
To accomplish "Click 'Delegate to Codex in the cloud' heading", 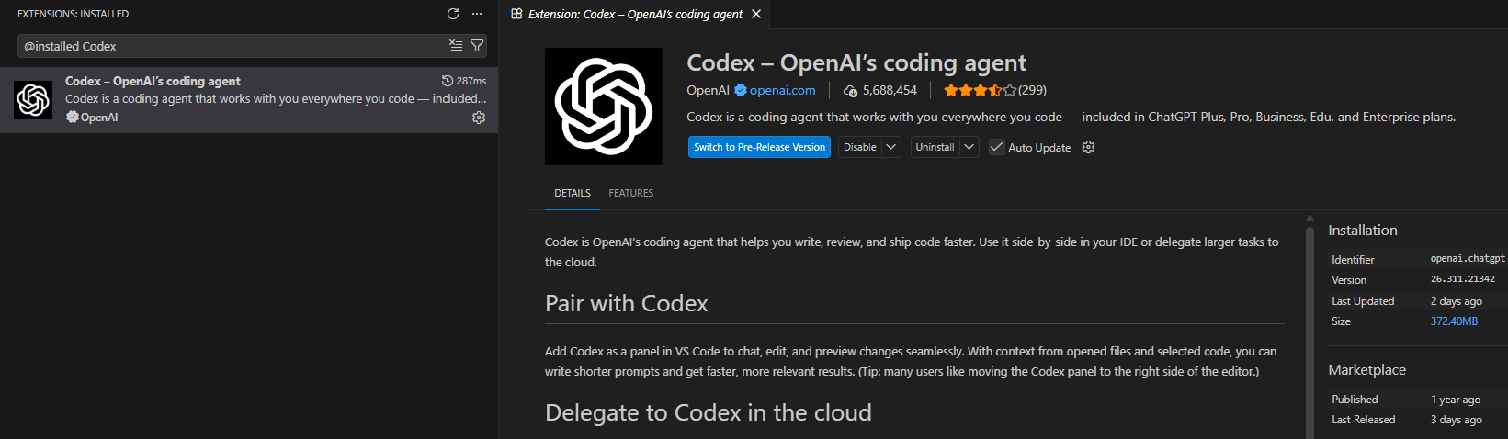I will 709,413.
